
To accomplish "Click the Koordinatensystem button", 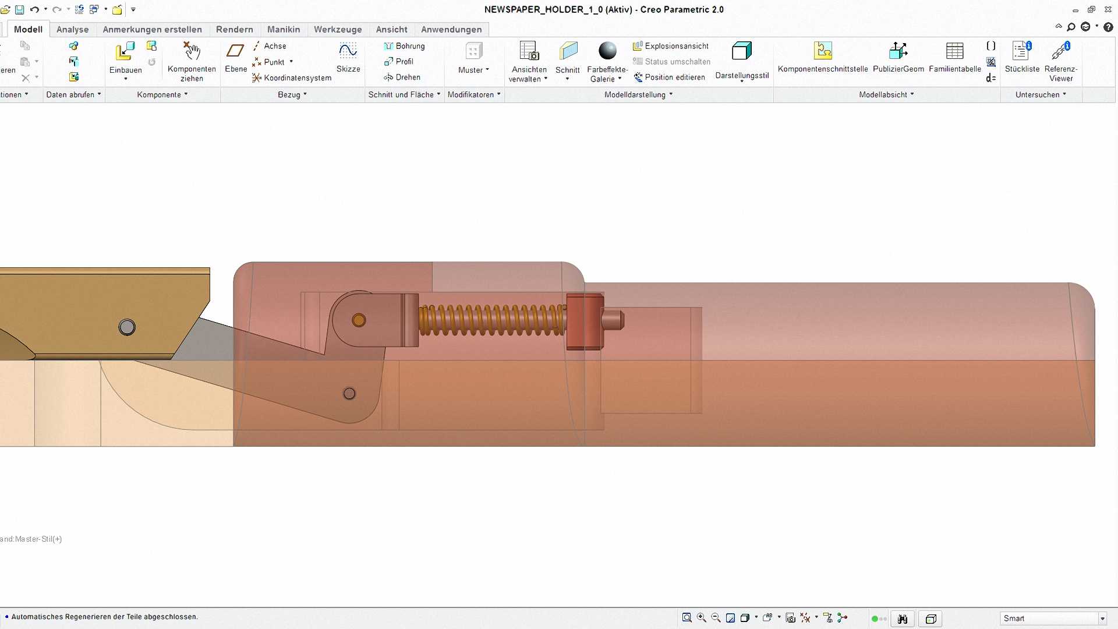I will click(x=292, y=77).
